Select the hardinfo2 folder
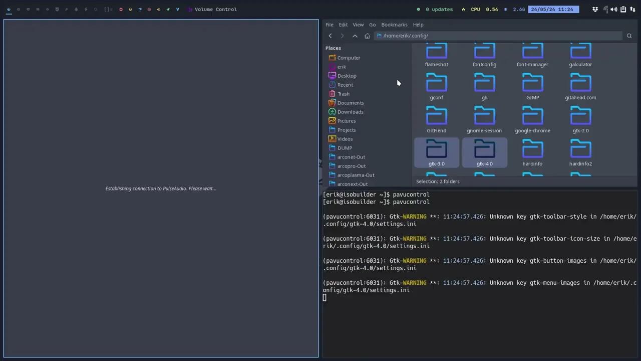This screenshot has height=361, width=641. pyautogui.click(x=580, y=152)
